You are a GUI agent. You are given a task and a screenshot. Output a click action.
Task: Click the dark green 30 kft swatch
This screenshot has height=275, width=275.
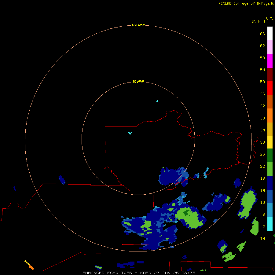[x=270, y=156]
